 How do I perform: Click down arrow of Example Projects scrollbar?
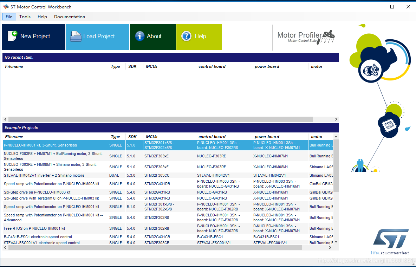336,242
